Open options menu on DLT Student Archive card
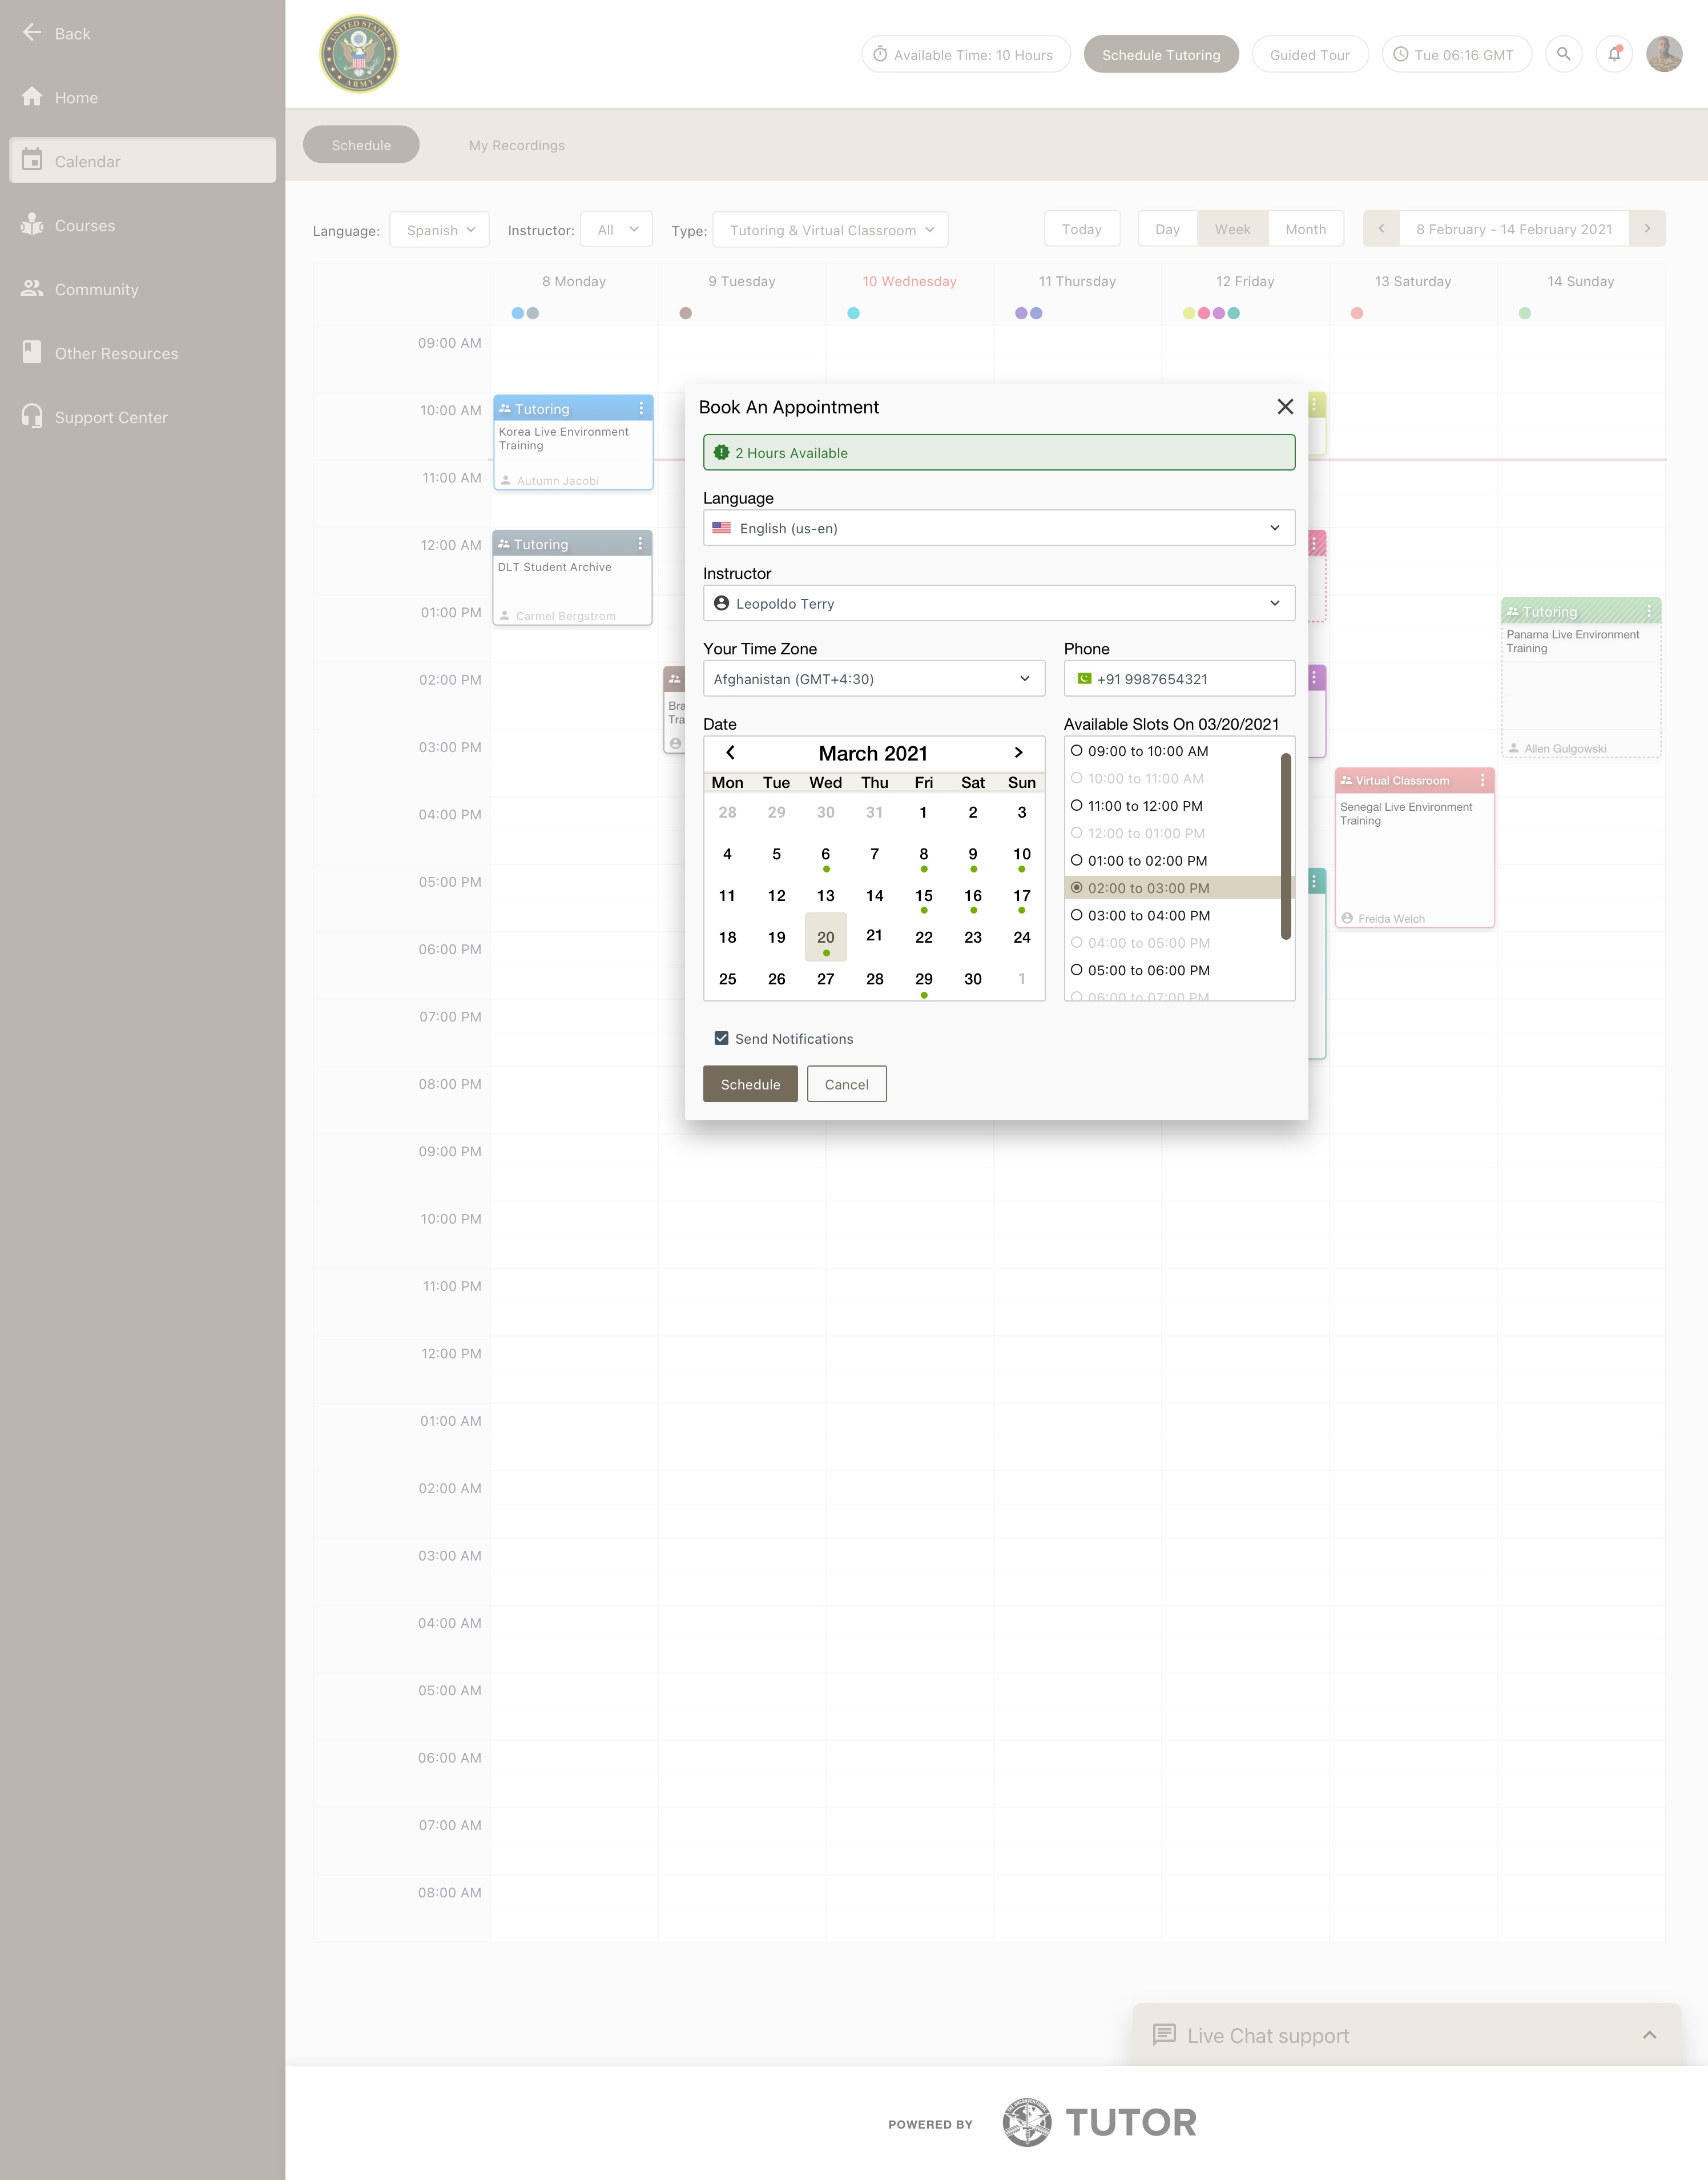 click(640, 544)
